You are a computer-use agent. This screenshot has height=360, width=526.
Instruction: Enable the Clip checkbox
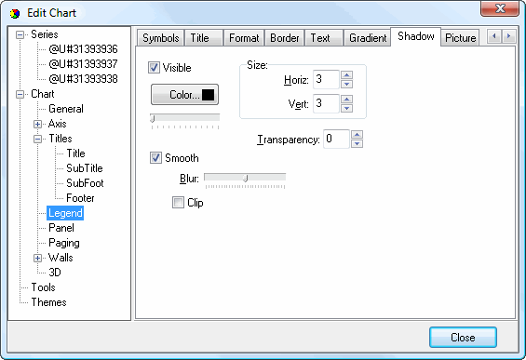pyautogui.click(x=178, y=203)
